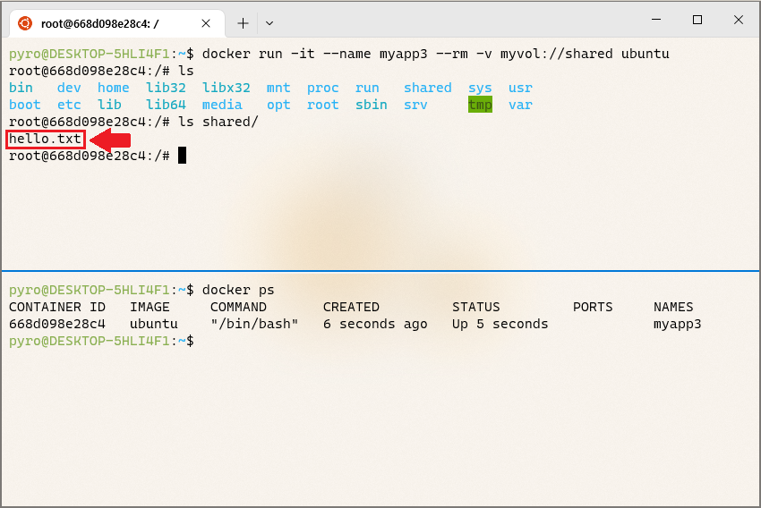
Task: Click 'Up 5 seconds' status value
Action: pos(500,324)
